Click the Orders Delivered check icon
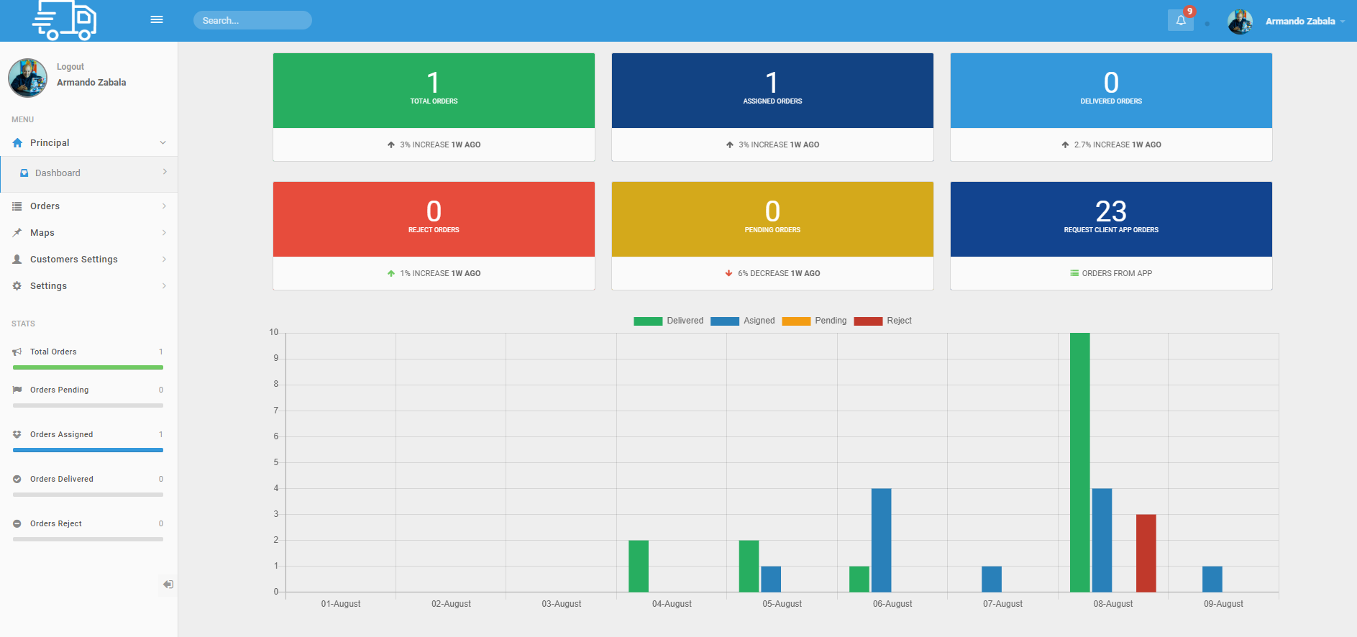This screenshot has height=637, width=1357. 17,480
